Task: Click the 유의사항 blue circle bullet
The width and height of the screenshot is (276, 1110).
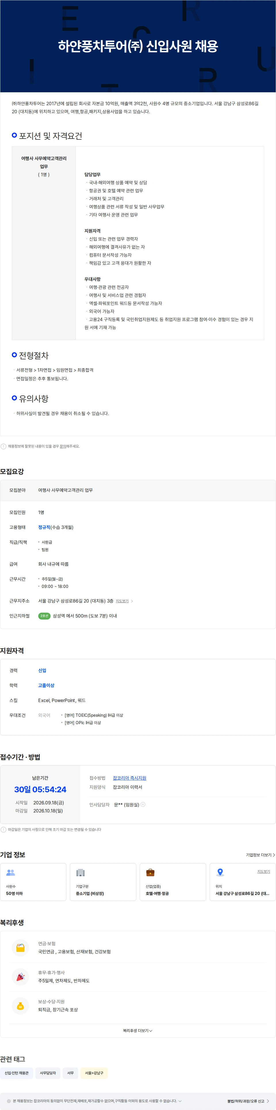Action: [14, 398]
